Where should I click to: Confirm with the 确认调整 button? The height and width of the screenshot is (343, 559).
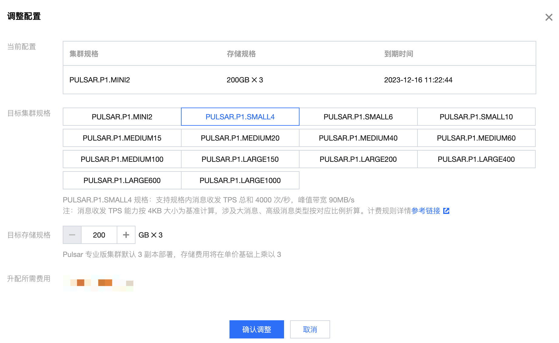click(x=257, y=329)
